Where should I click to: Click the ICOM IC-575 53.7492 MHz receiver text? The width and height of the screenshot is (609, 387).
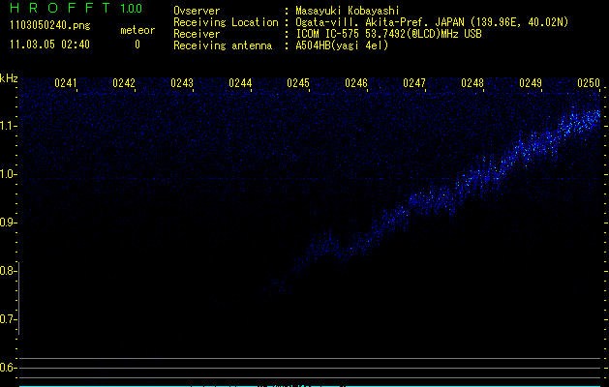388,34
